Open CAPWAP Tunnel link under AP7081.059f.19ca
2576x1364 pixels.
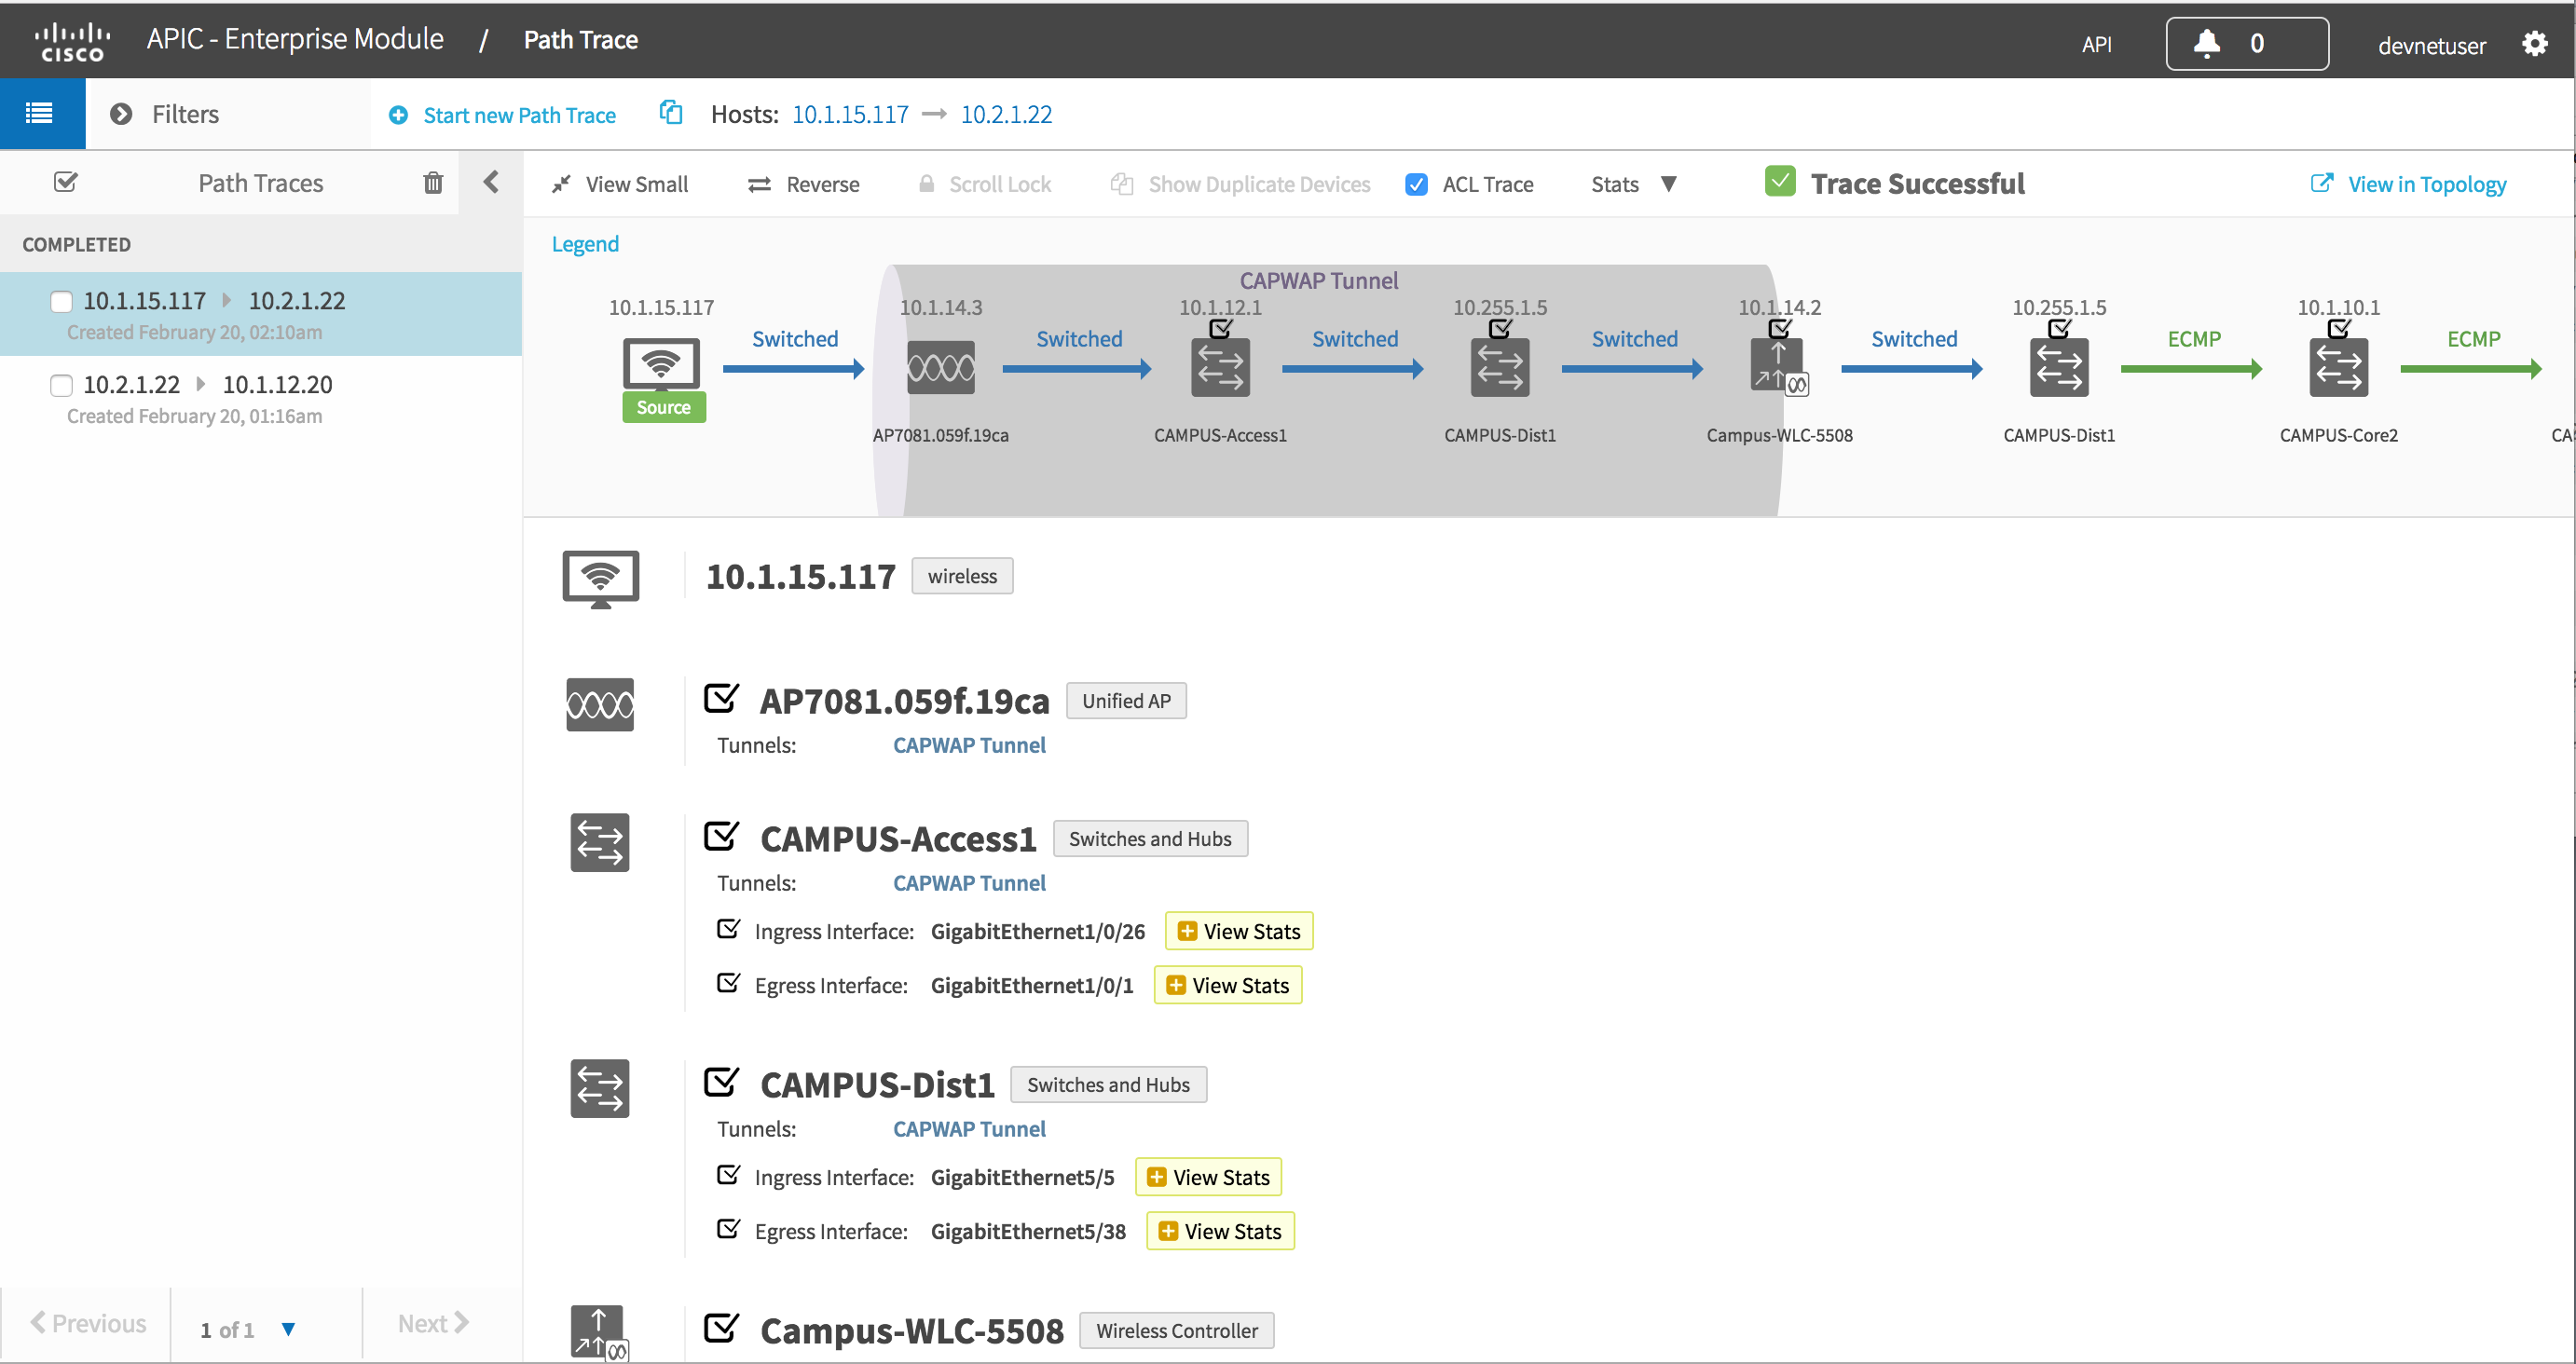coord(968,745)
